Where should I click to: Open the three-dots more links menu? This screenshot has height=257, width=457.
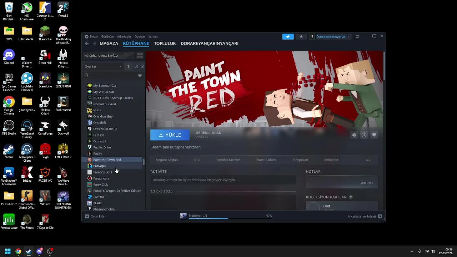[368, 160]
